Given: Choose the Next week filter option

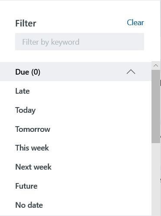Looking at the screenshot, I should [x=33, y=167].
